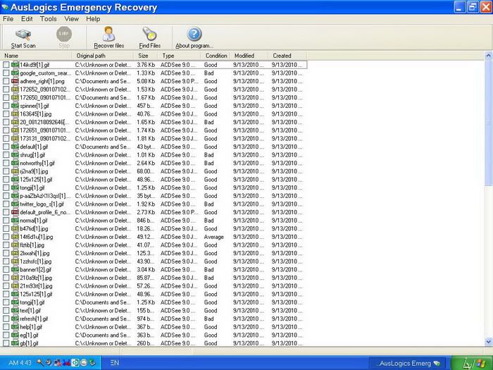Tick checkbox for 20_081218092646 file
493x370 pixels.
coord(6,122)
